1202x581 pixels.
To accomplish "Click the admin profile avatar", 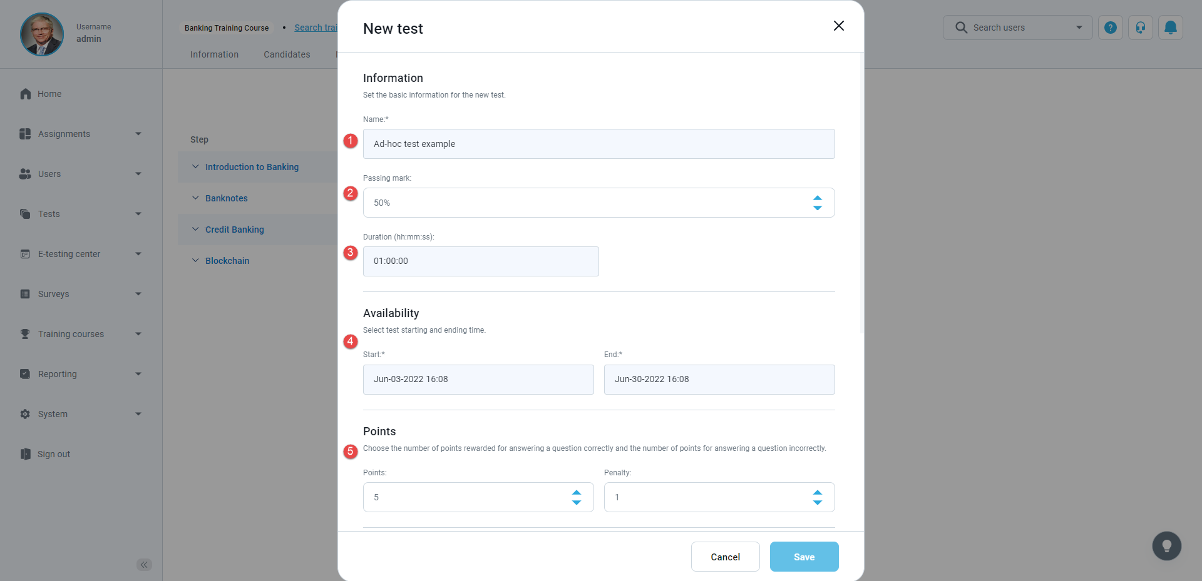I will point(42,34).
